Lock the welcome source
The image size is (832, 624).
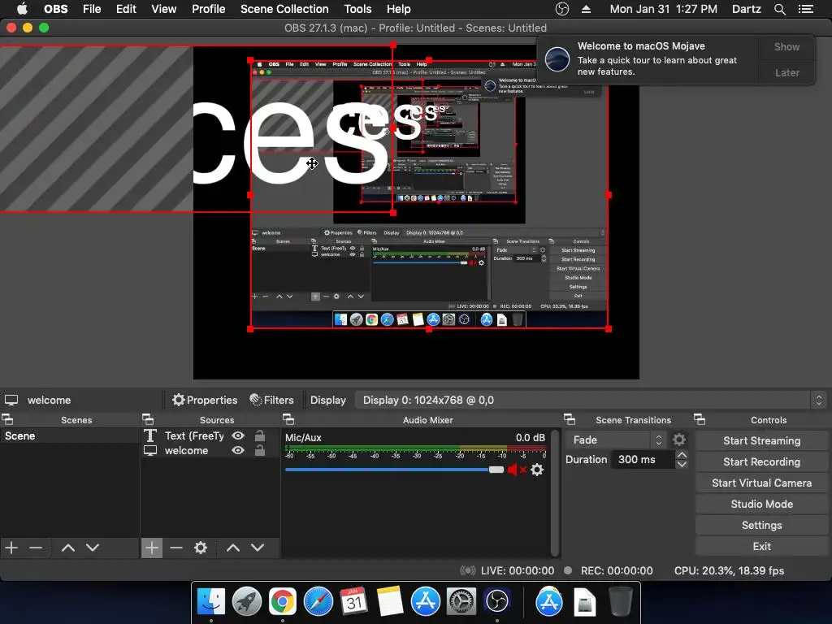[x=260, y=450]
